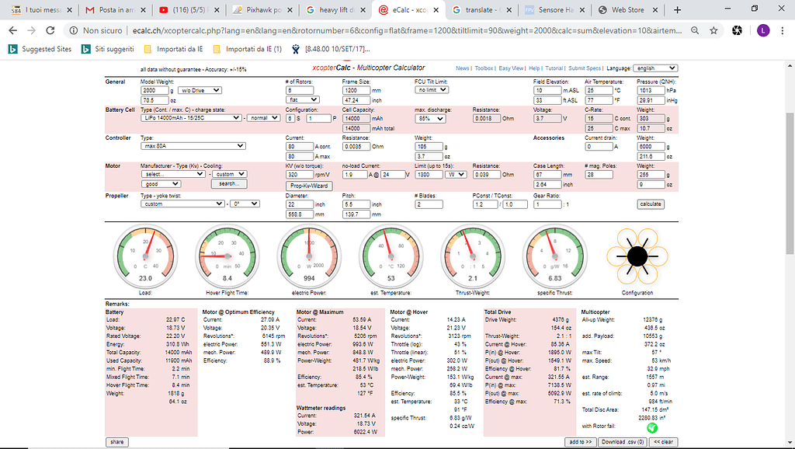Image resolution: width=795 pixels, height=449 pixels.
Task: Click the hexacopter configuration diagram
Action: point(637,256)
